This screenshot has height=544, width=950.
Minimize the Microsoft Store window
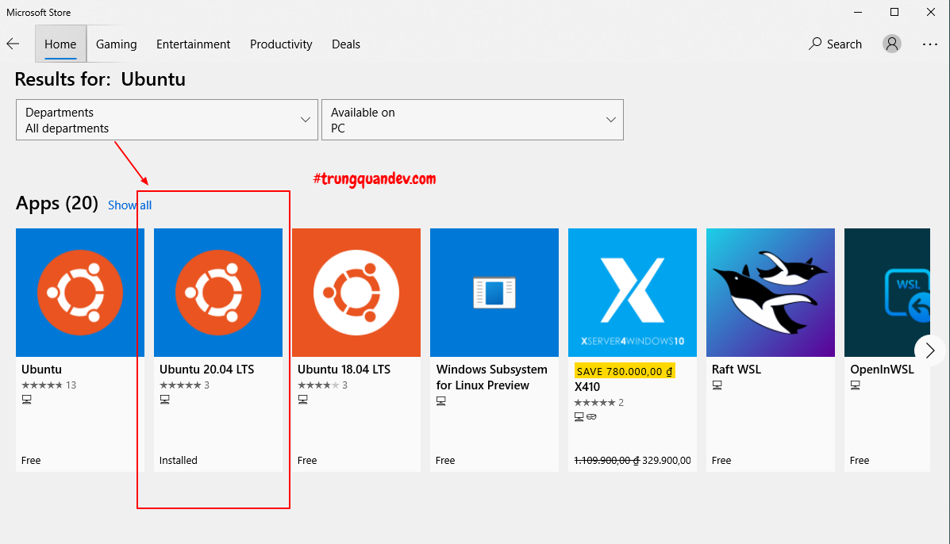click(858, 12)
